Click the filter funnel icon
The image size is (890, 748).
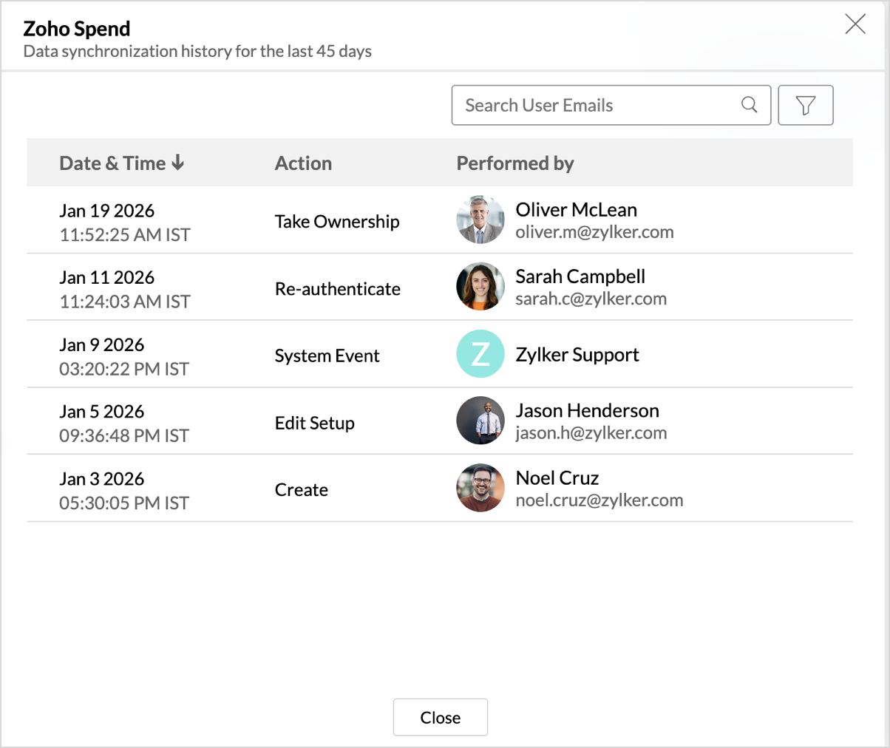click(805, 106)
